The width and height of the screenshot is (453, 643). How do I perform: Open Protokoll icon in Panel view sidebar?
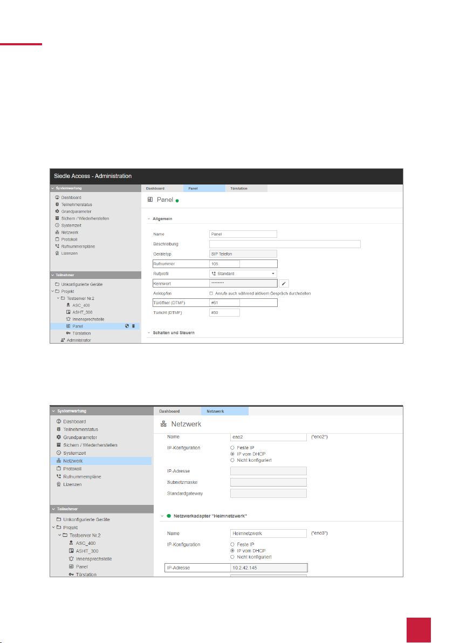coord(57,239)
